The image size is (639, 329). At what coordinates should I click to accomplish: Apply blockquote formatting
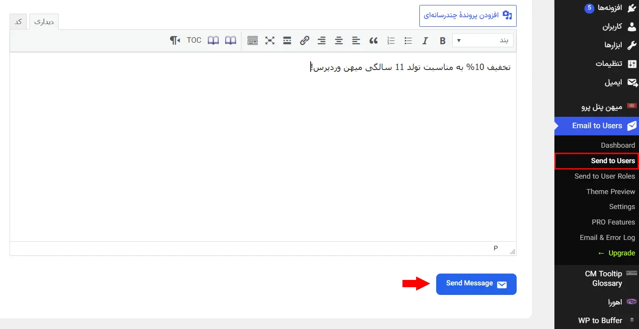pyautogui.click(x=373, y=41)
